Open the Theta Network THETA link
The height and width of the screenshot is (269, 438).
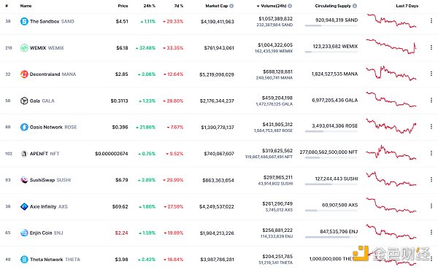(55, 260)
